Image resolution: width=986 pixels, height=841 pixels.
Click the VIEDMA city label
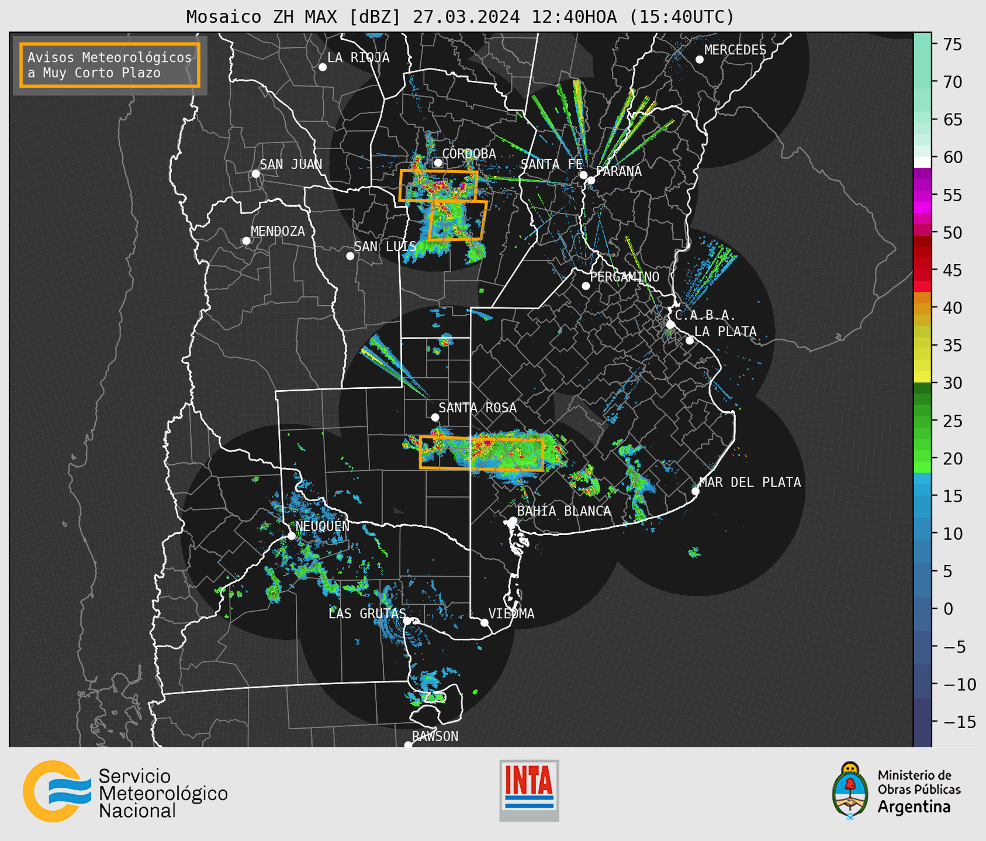[511, 613]
